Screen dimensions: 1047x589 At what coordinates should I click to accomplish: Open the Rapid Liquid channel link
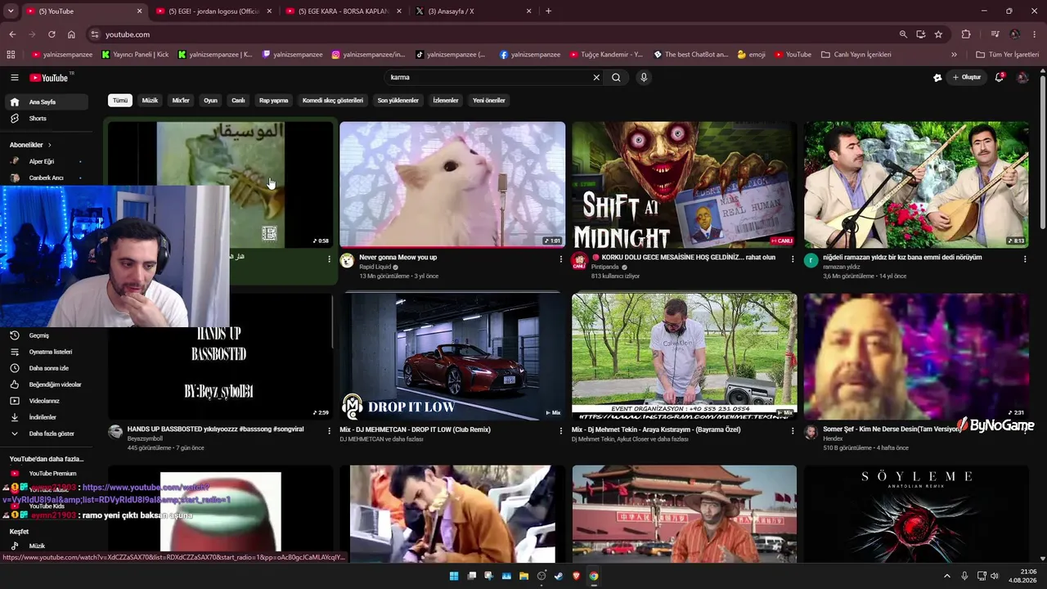[375, 268]
